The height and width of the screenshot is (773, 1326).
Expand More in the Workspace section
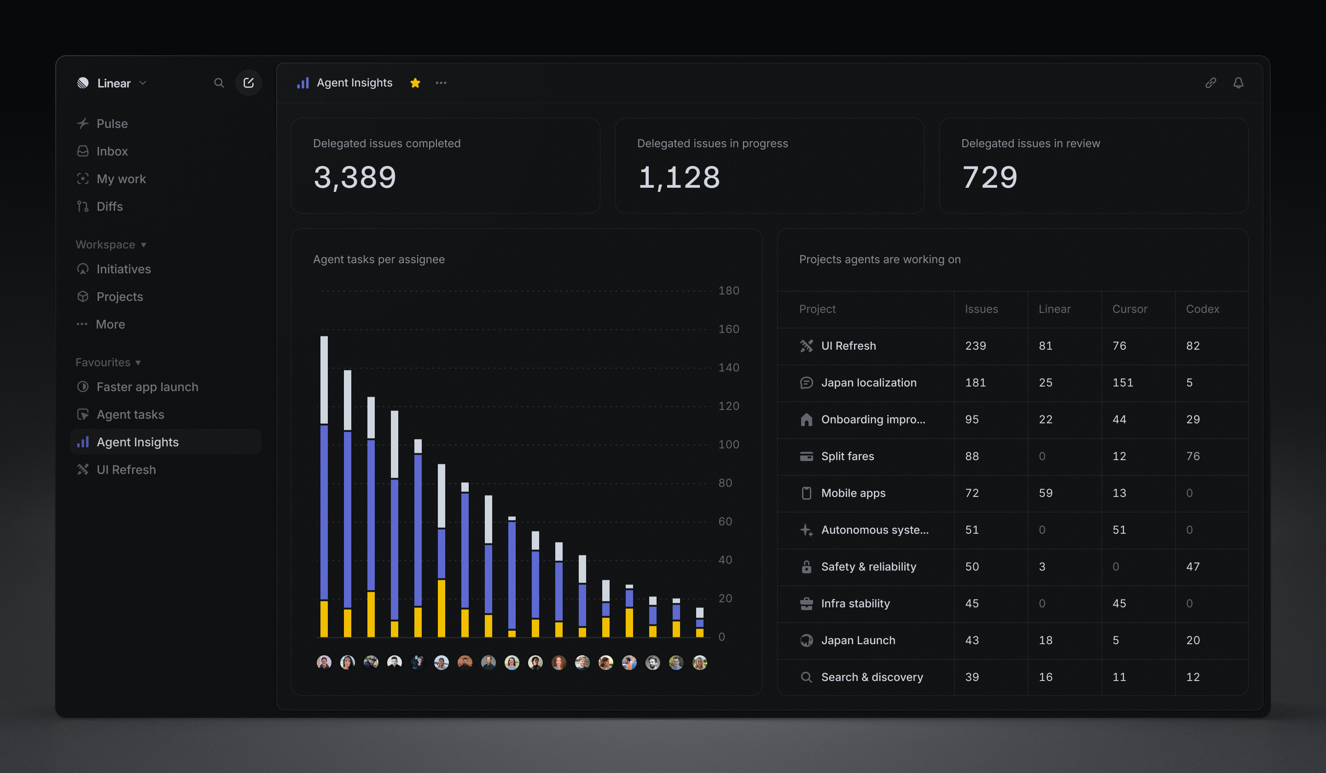(x=165, y=324)
